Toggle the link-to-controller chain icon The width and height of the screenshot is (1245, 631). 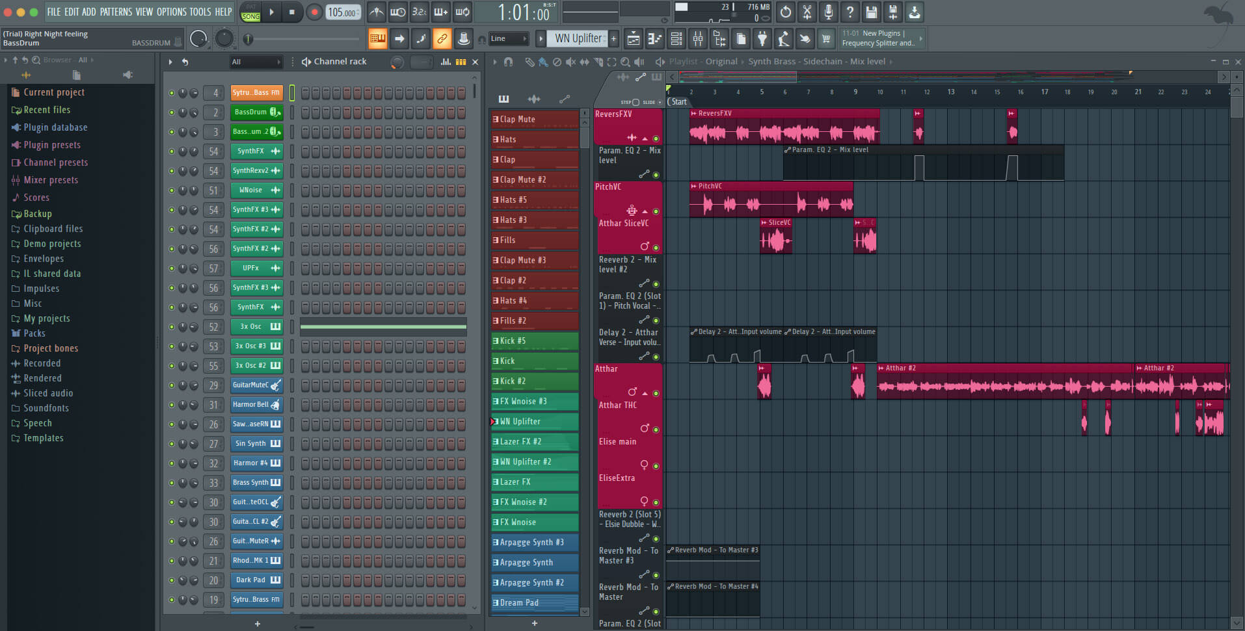coord(442,39)
